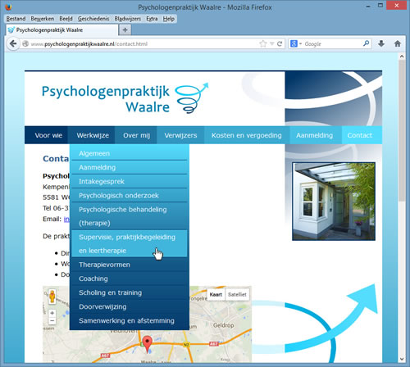The image size is (410, 367).
Task: Click the page scrollbar up arrow
Action: [x=402, y=57]
